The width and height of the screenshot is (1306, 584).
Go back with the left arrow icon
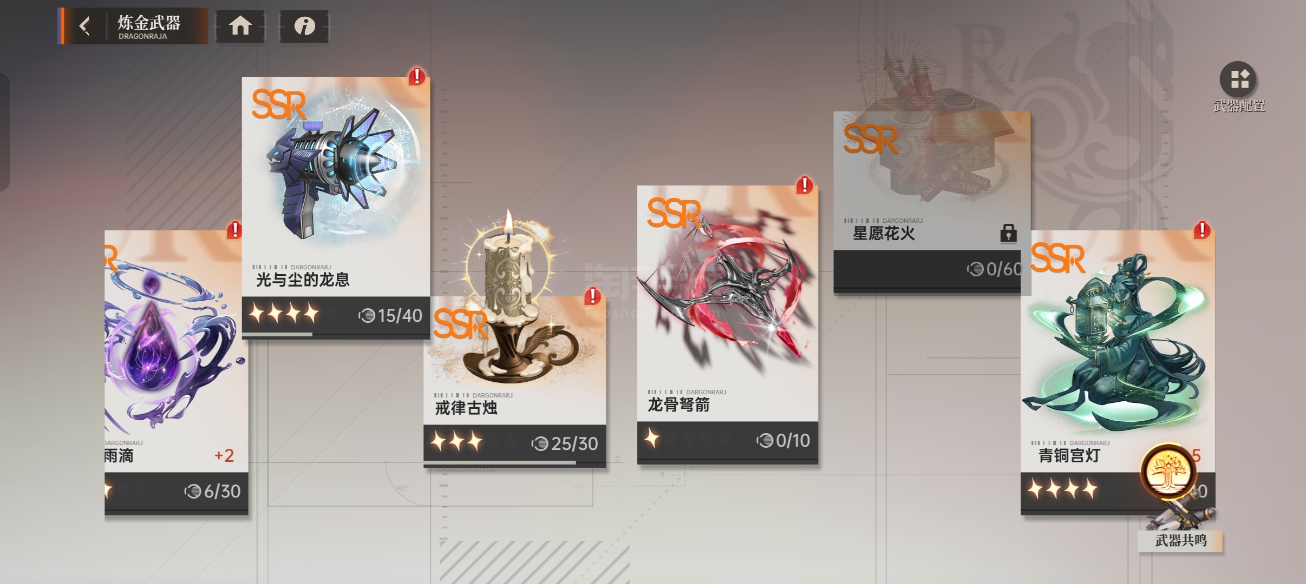pyautogui.click(x=84, y=25)
